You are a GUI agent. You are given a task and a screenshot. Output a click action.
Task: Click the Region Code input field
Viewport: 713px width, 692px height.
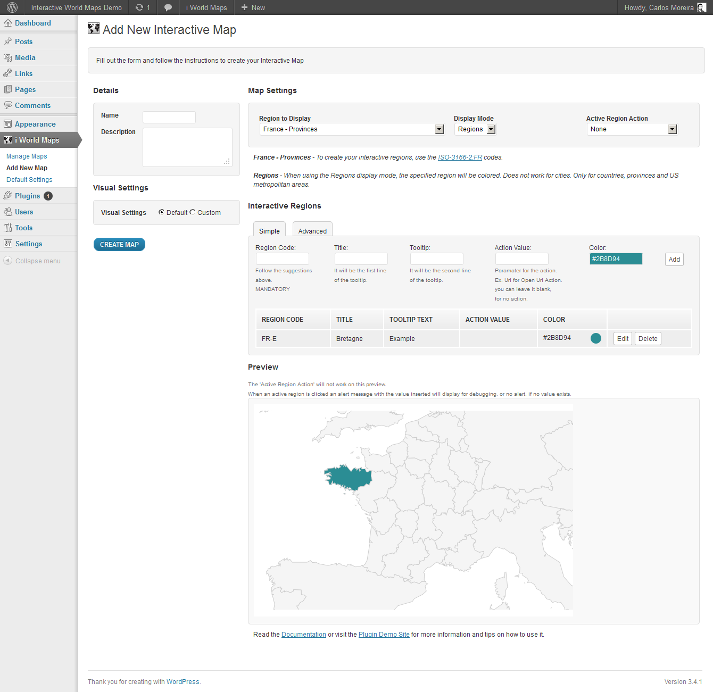pos(282,259)
